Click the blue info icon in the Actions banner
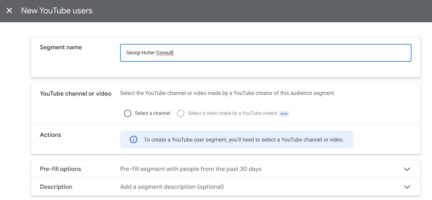This screenshot has width=432, height=200. [133, 139]
